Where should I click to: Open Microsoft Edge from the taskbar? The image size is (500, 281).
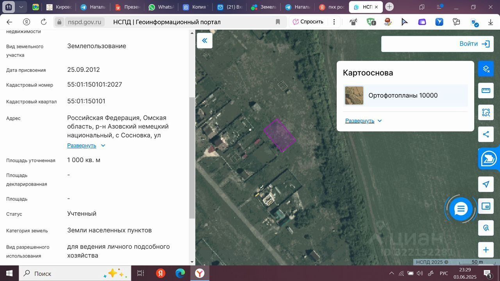(180, 273)
